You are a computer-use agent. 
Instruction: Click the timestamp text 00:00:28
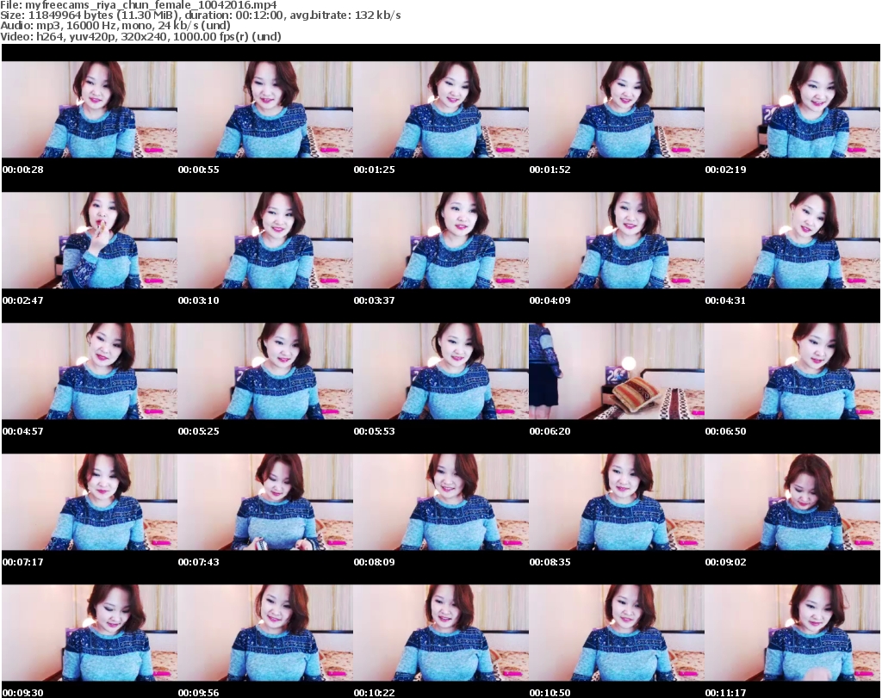tap(22, 170)
